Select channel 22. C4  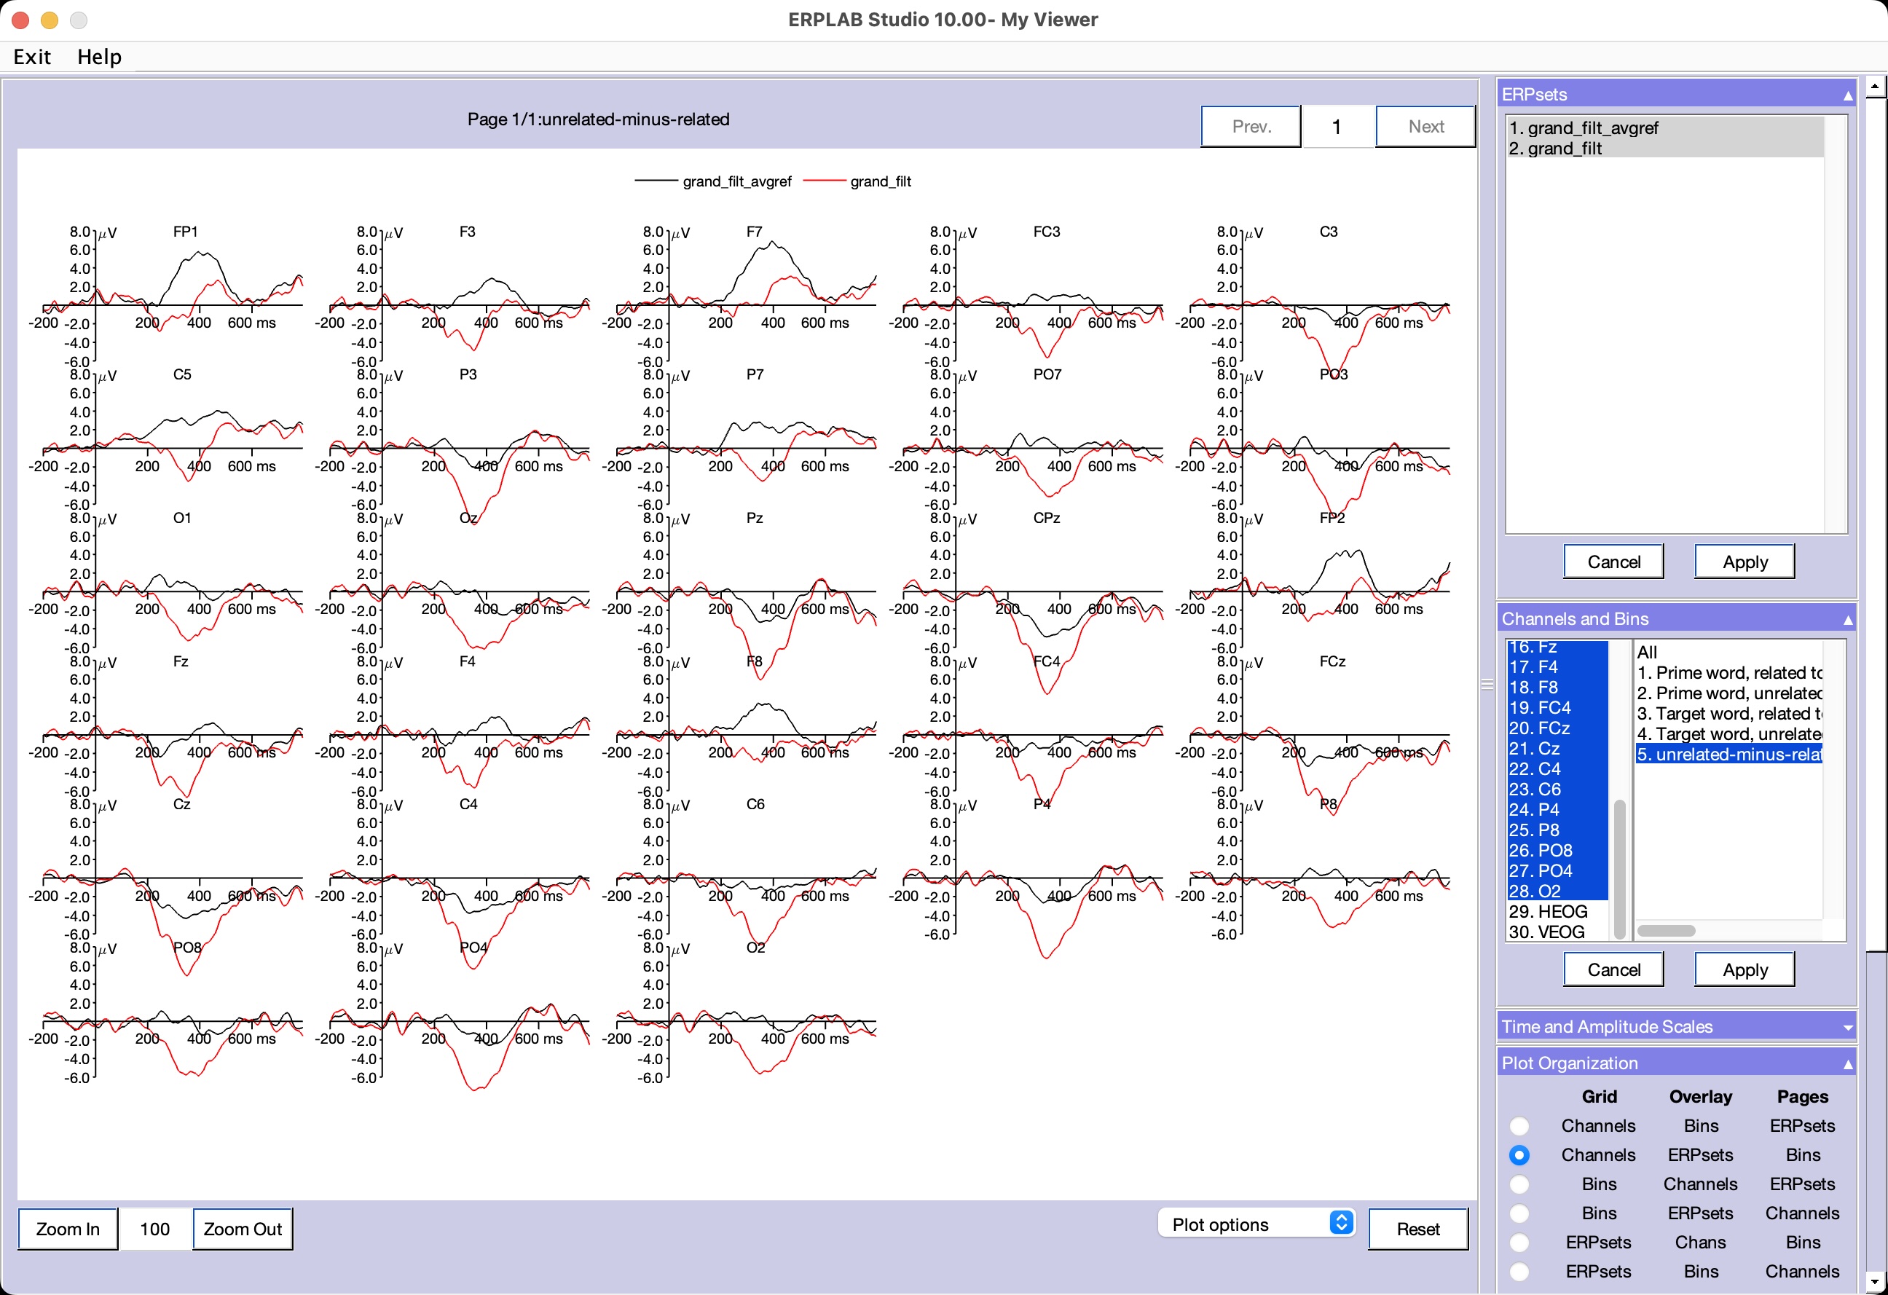[1557, 768]
